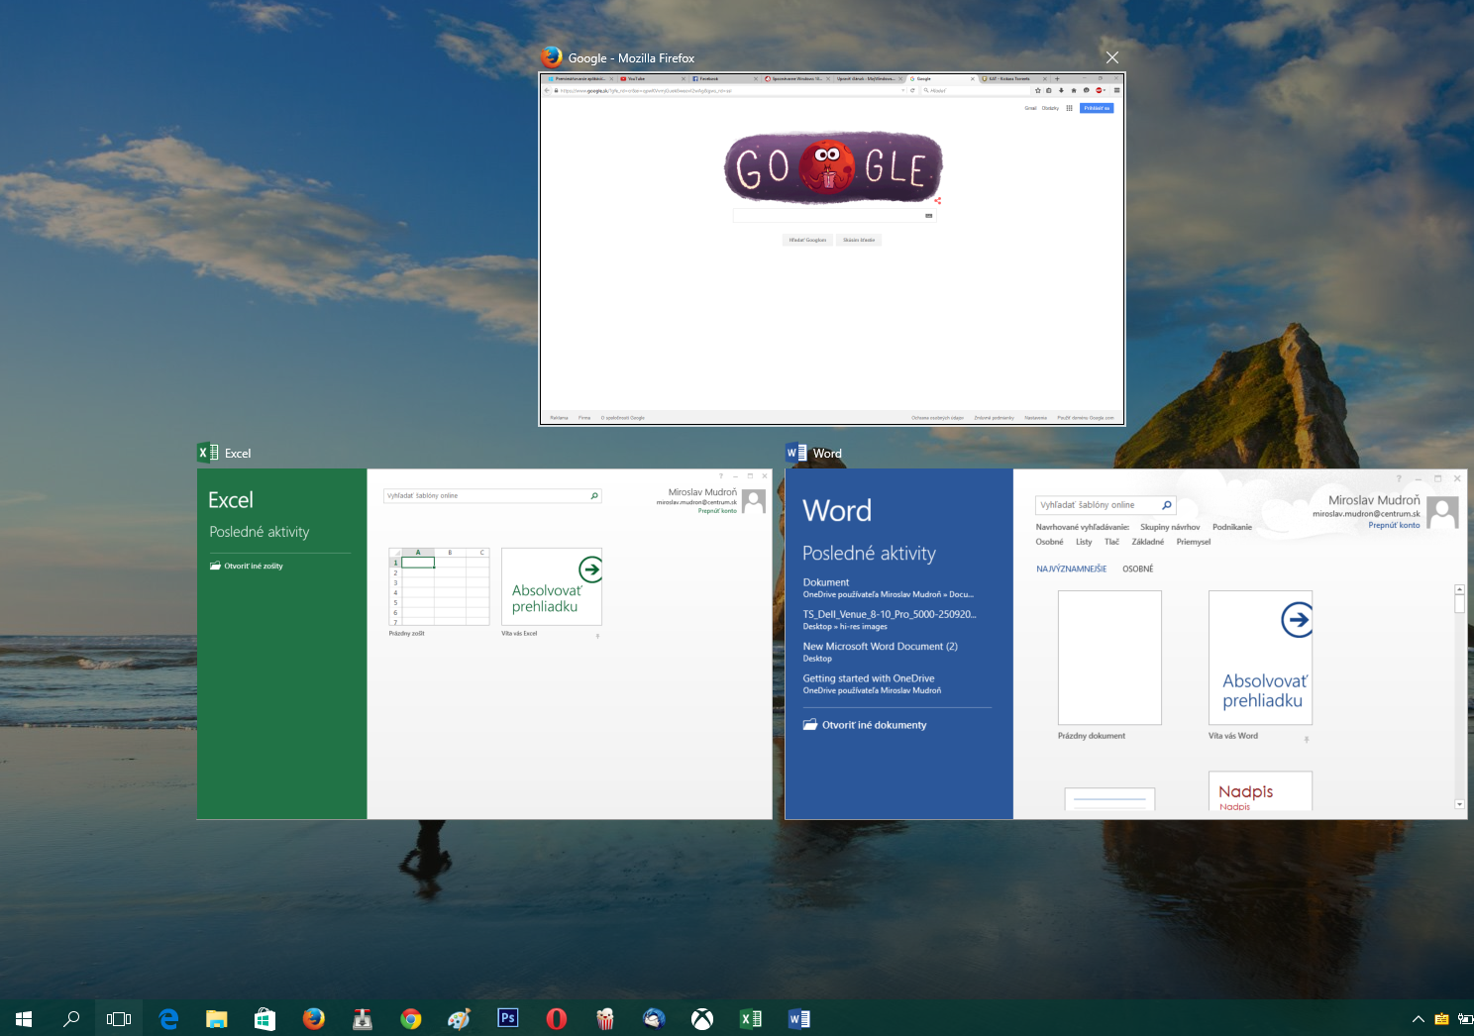Open the Windows Store taskbar icon

click(x=264, y=1018)
